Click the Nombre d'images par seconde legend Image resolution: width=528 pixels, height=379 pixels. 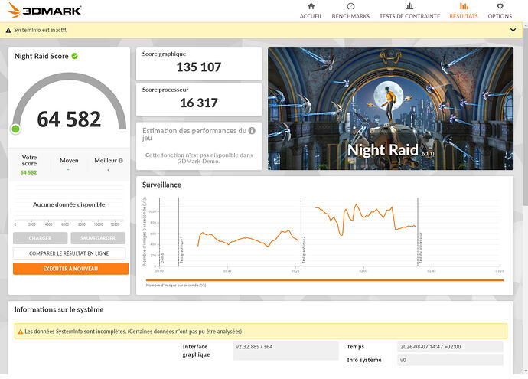click(176, 286)
